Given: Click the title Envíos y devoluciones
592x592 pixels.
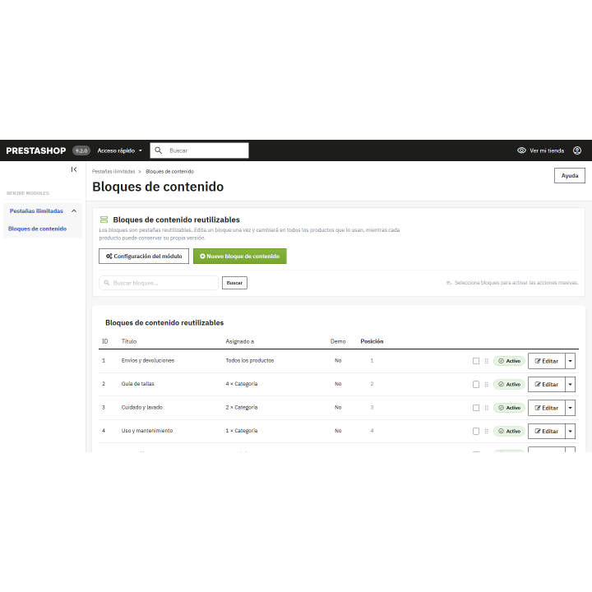Looking at the screenshot, I should [x=148, y=361].
